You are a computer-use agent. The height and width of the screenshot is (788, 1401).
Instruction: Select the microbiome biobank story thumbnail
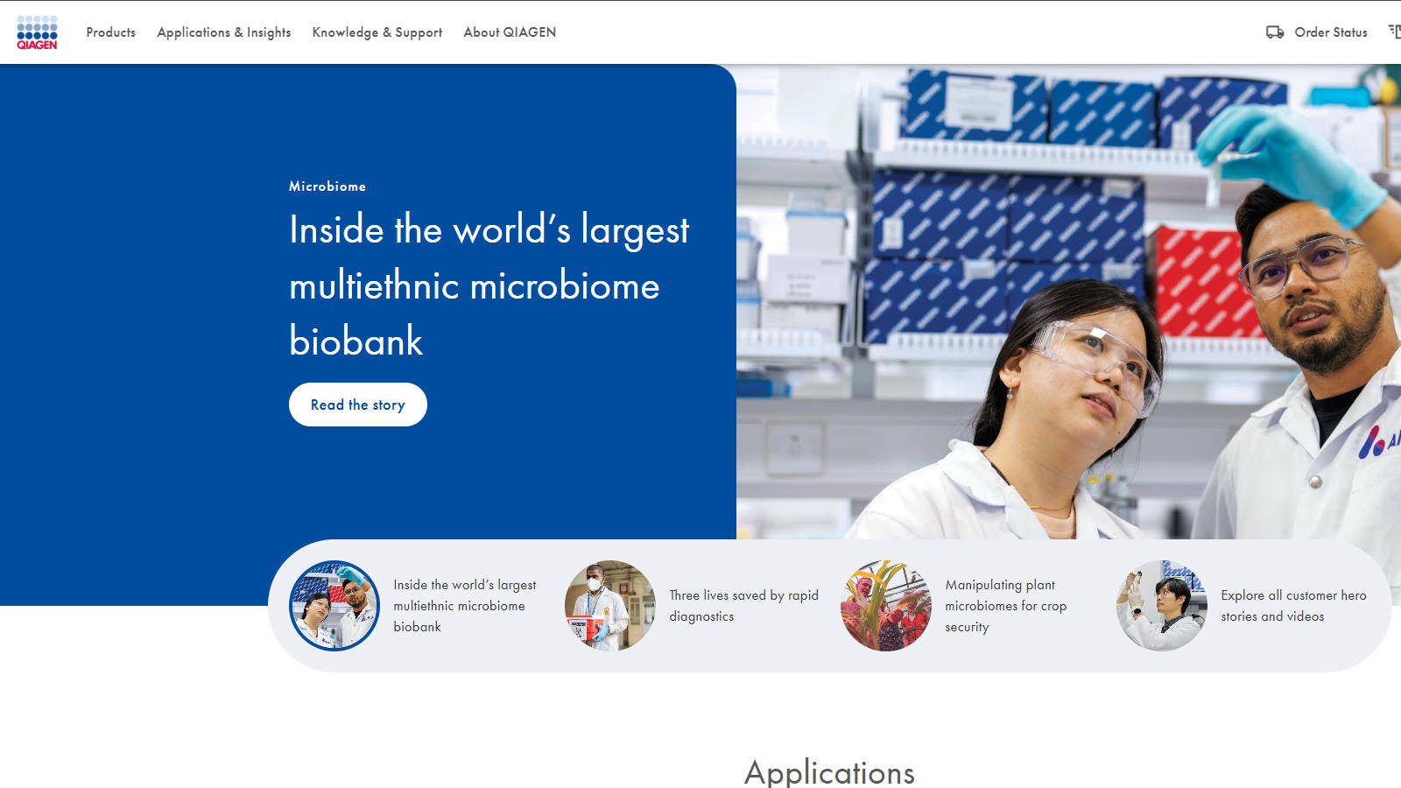point(334,606)
